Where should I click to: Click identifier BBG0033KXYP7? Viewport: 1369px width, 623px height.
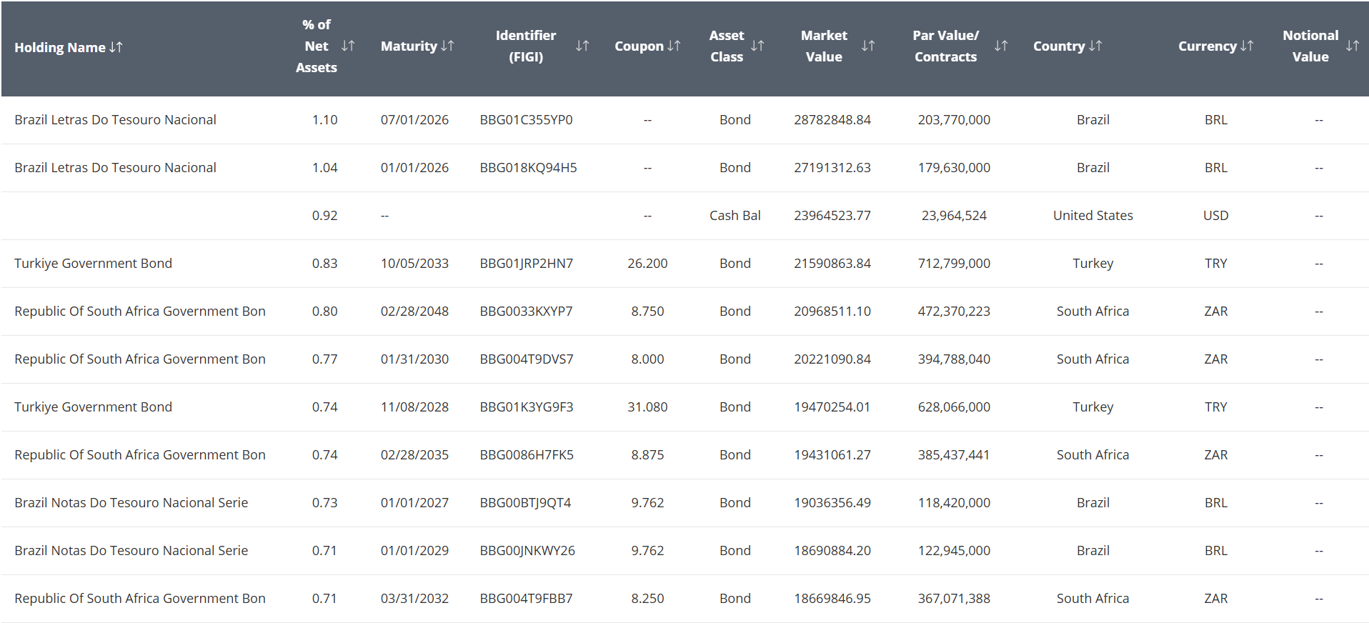tap(526, 311)
